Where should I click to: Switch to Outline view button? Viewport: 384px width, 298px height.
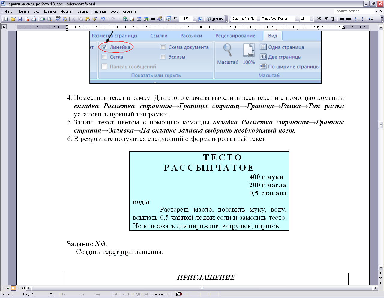click(x=18, y=288)
